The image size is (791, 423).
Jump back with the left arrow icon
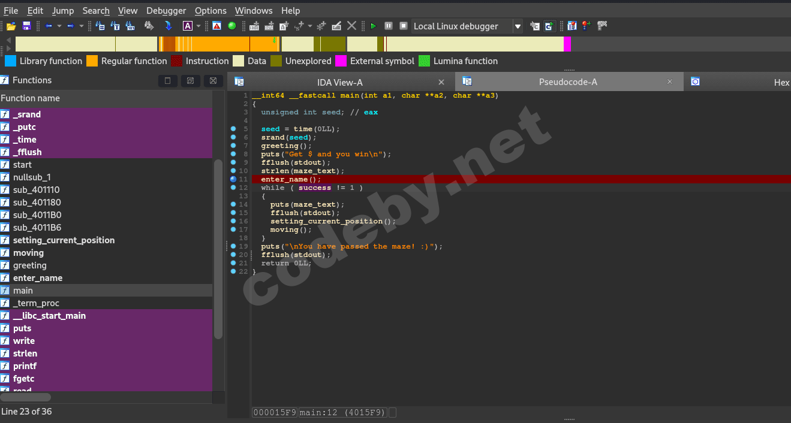tap(49, 26)
